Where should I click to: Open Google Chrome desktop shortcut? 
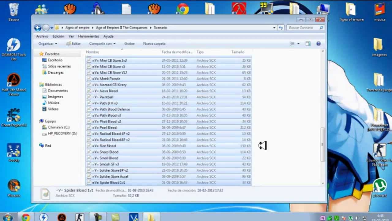tap(183, 9)
